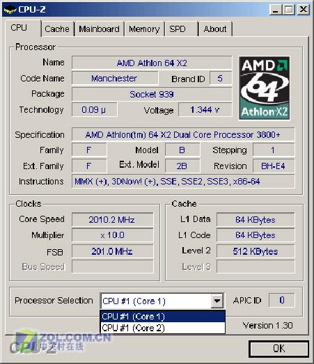Viewport: 314px width, 364px height.
Task: Click the Technology value 0.09 µ
Action: pyautogui.click(x=94, y=109)
